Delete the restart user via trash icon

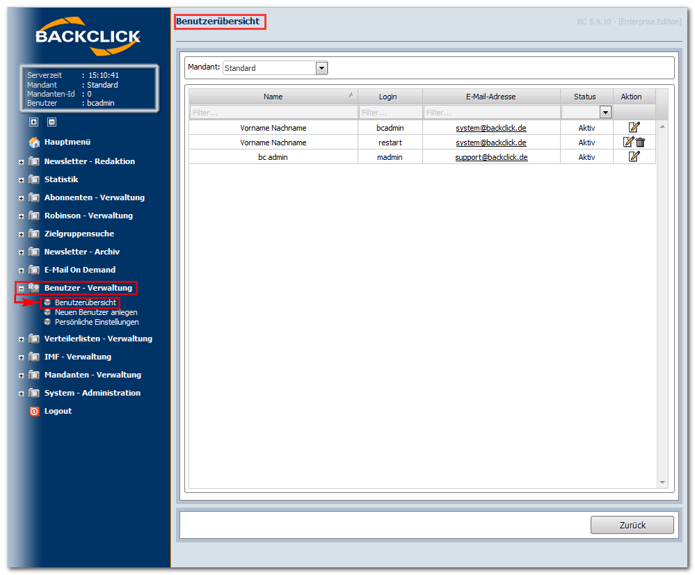pos(641,143)
